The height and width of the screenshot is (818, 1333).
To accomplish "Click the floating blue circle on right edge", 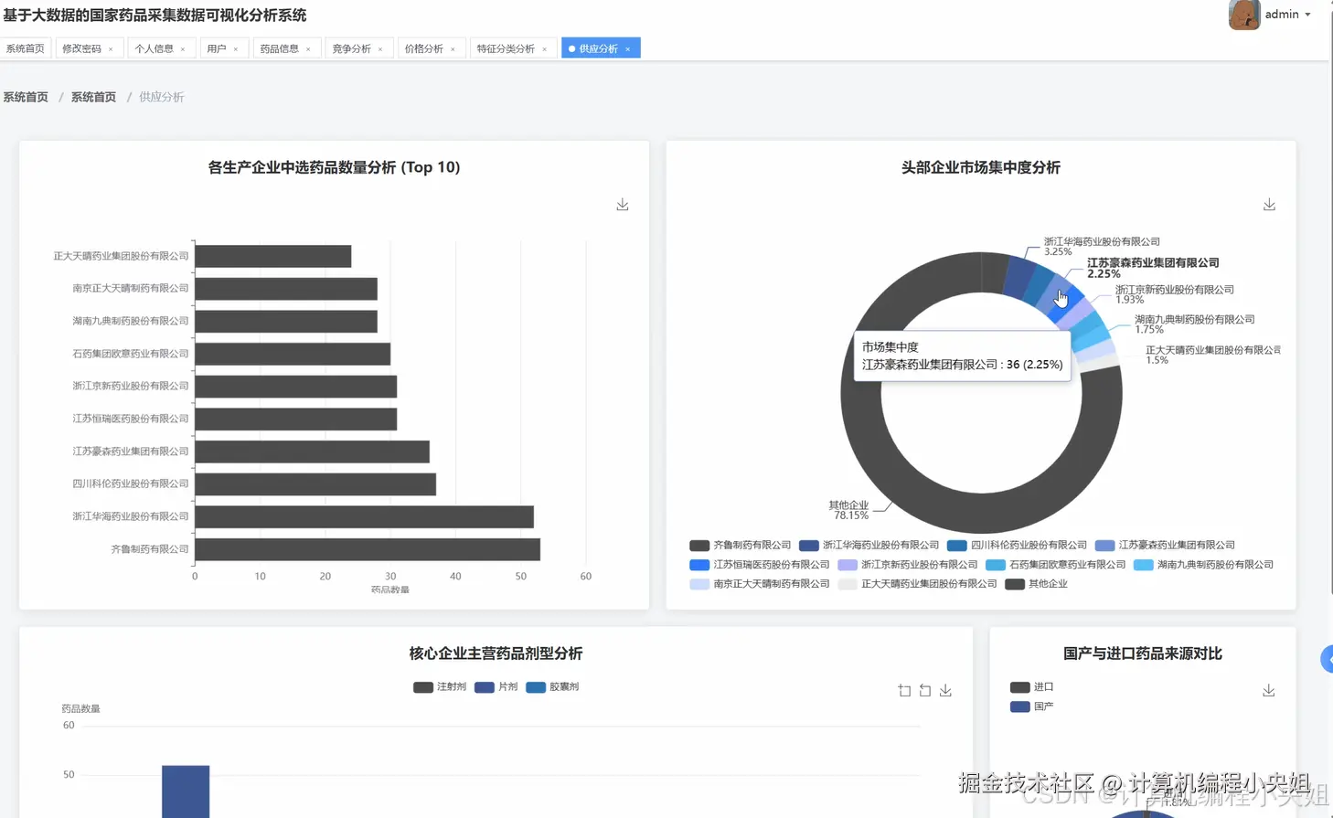I will (1328, 658).
